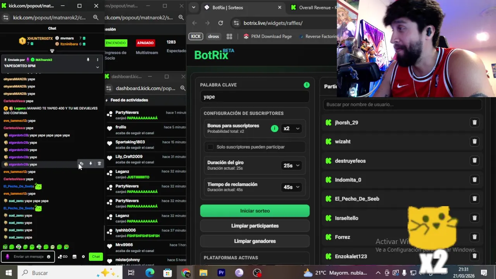Open weather widget showing 21°C
Screen dimensions: 496x279
[x=336, y=273]
